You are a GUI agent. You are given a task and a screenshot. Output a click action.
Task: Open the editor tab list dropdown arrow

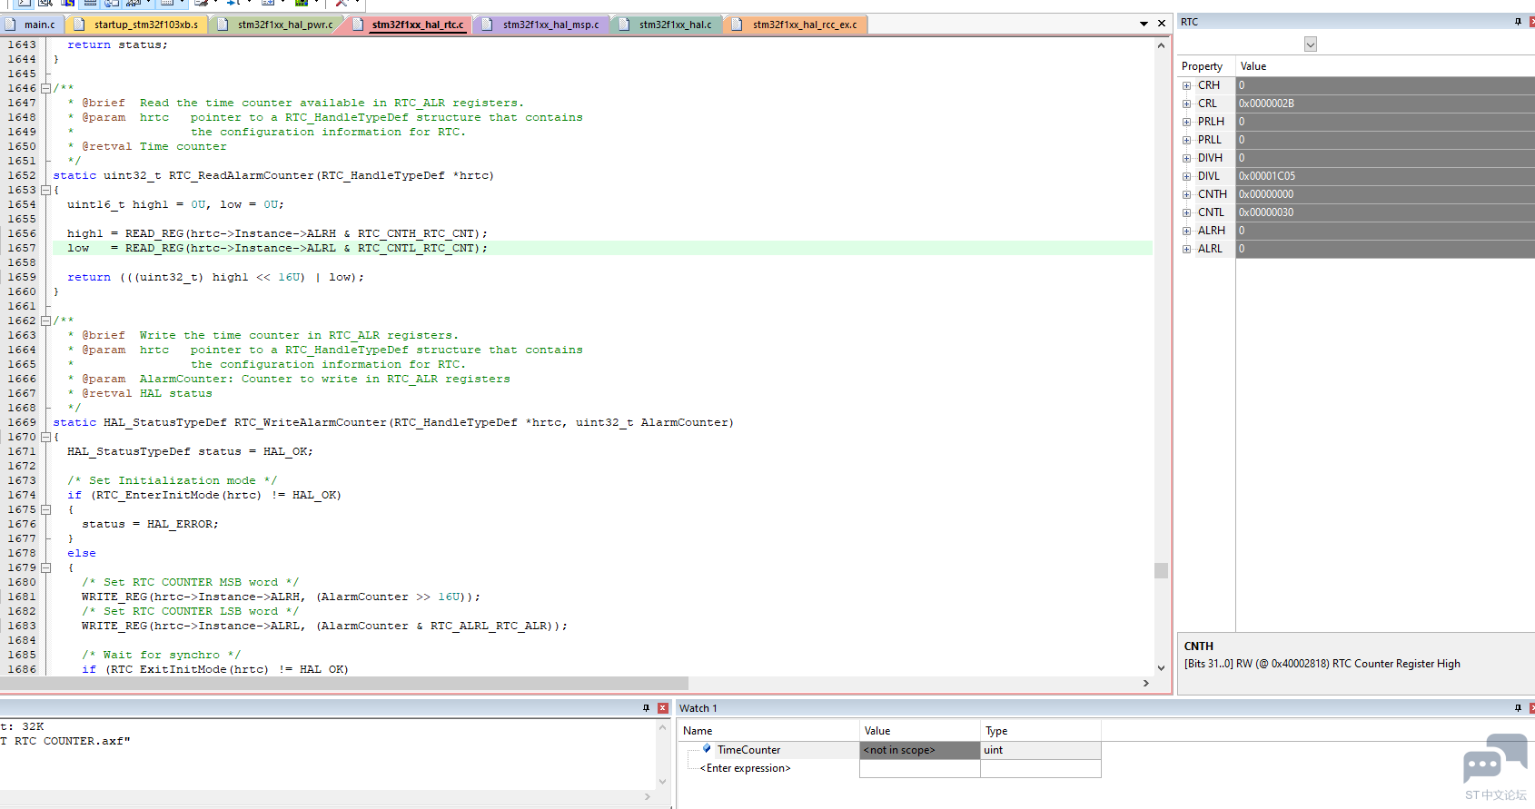click(1144, 24)
